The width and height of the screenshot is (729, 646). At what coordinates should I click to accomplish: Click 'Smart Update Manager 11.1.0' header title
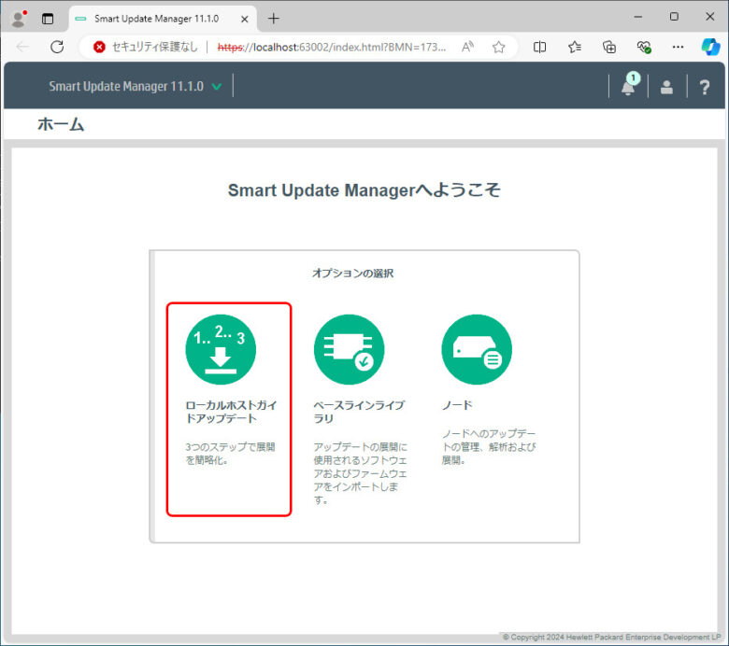tap(126, 87)
